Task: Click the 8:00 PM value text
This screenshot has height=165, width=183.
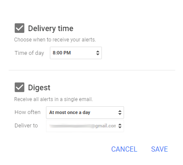Action: (62, 53)
